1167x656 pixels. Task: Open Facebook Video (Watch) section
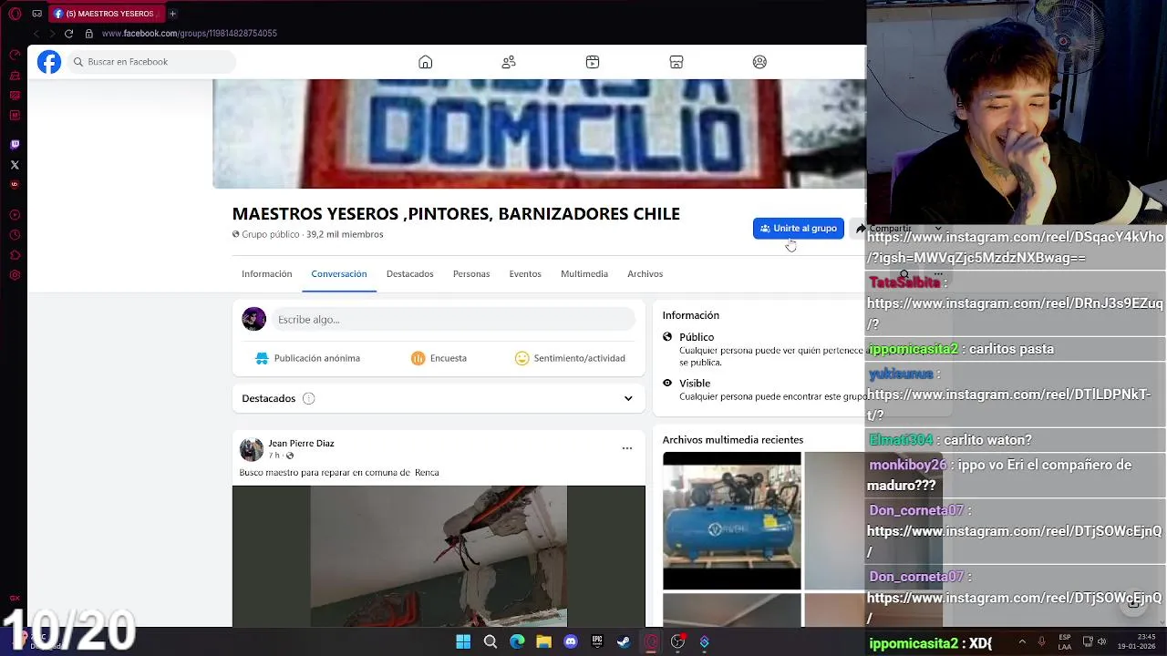click(593, 62)
